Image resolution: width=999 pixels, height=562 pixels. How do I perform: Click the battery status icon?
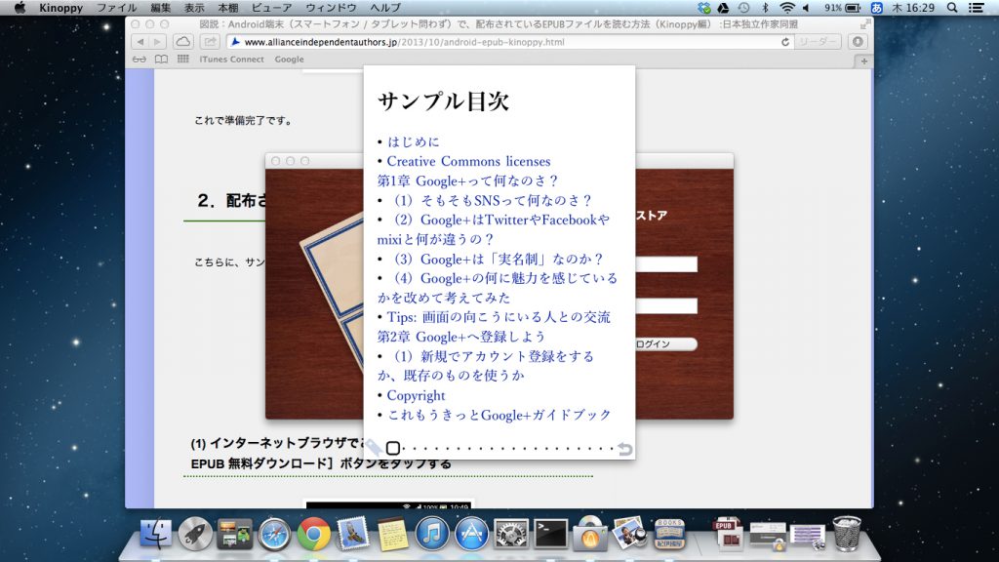(x=853, y=8)
